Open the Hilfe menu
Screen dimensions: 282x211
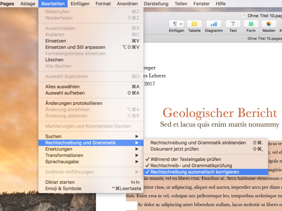[221, 4]
